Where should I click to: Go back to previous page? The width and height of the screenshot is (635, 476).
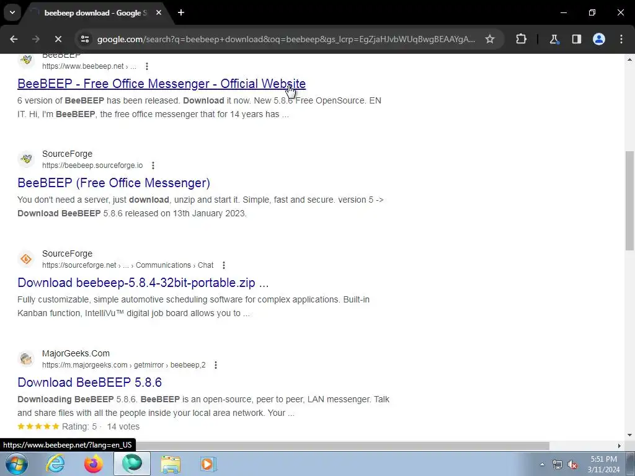coord(14,39)
